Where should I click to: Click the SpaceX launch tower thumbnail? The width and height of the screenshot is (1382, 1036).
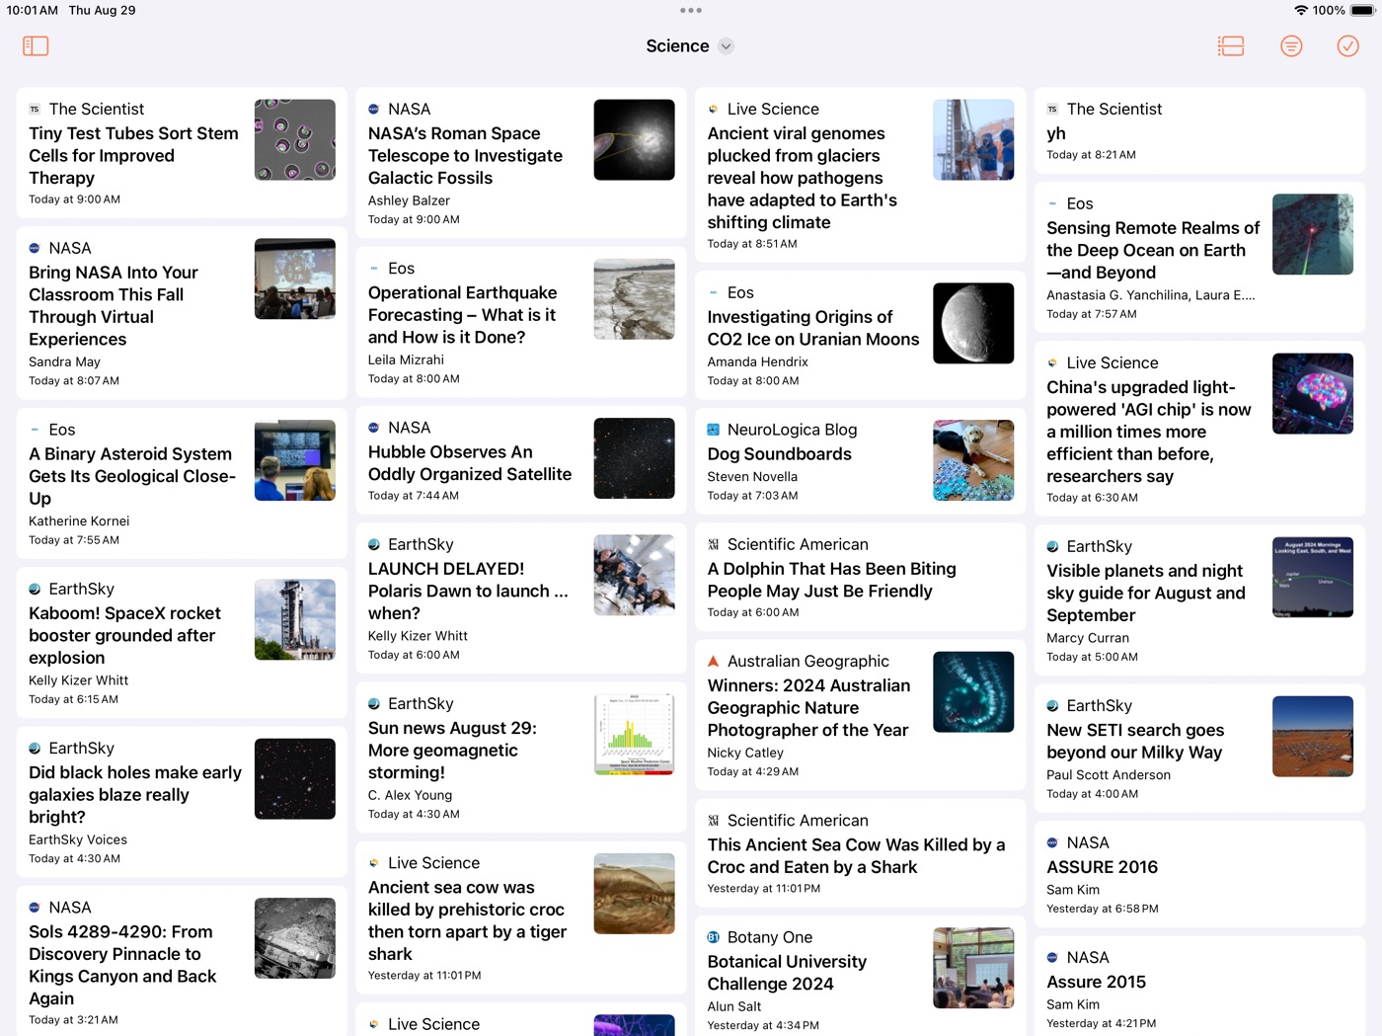(295, 619)
